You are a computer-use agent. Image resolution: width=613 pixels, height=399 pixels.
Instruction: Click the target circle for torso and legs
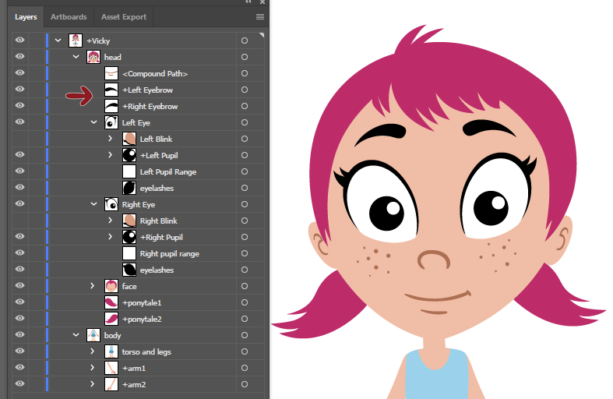click(244, 352)
